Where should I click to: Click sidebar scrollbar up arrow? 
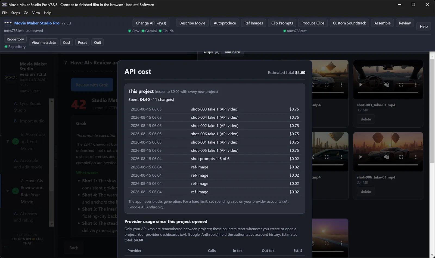point(51,101)
